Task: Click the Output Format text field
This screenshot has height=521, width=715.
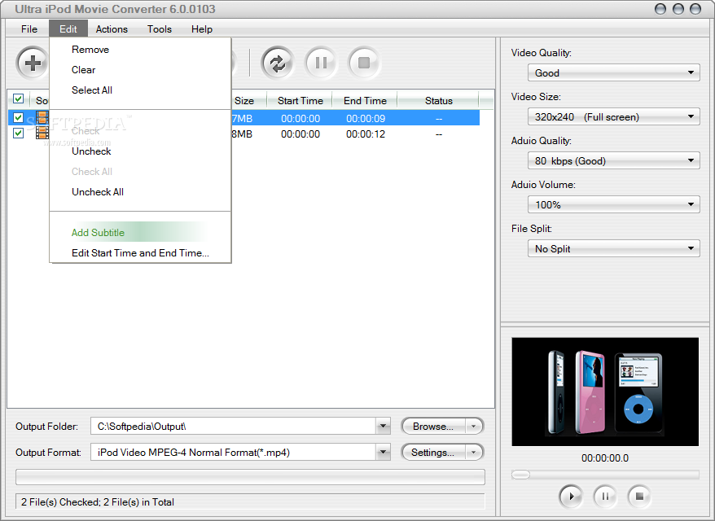Action: [x=234, y=452]
